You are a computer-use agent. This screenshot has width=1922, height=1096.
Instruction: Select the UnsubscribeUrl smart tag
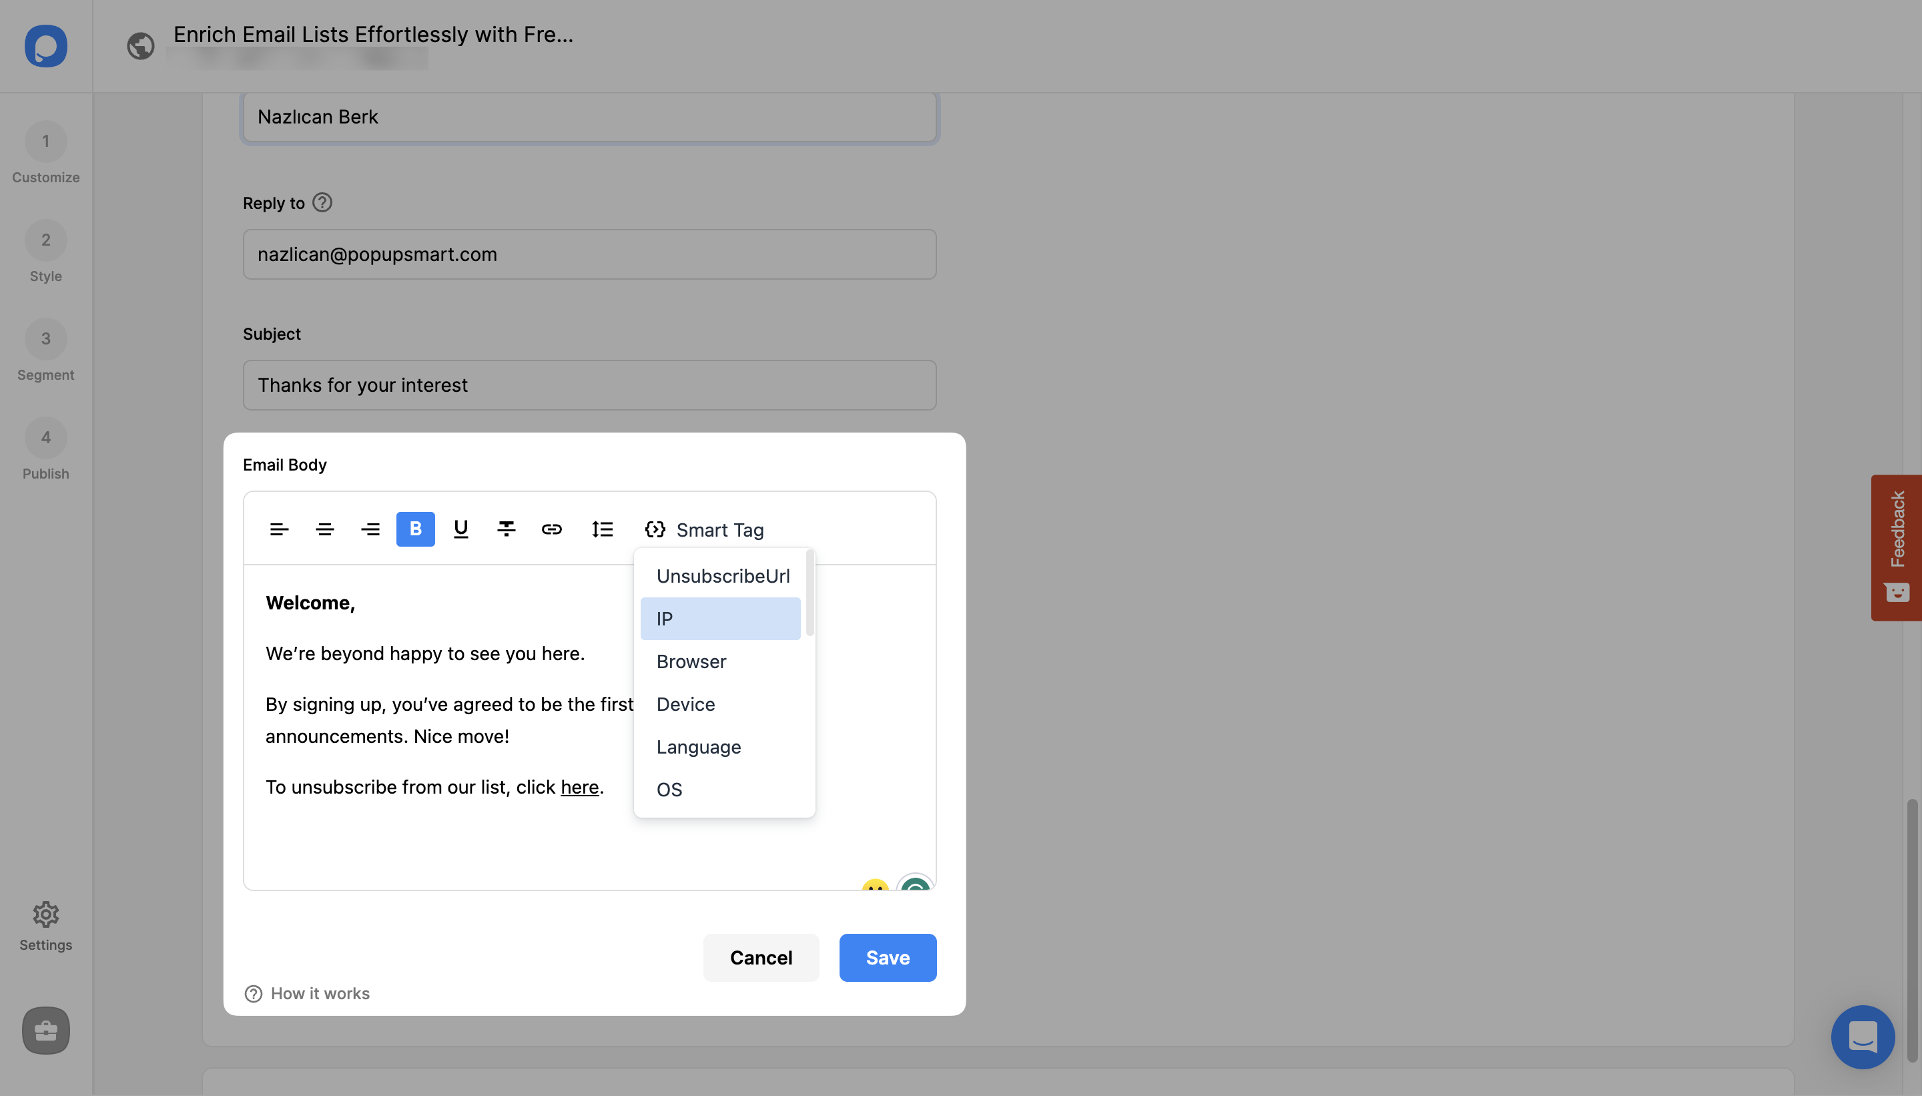tap(723, 576)
